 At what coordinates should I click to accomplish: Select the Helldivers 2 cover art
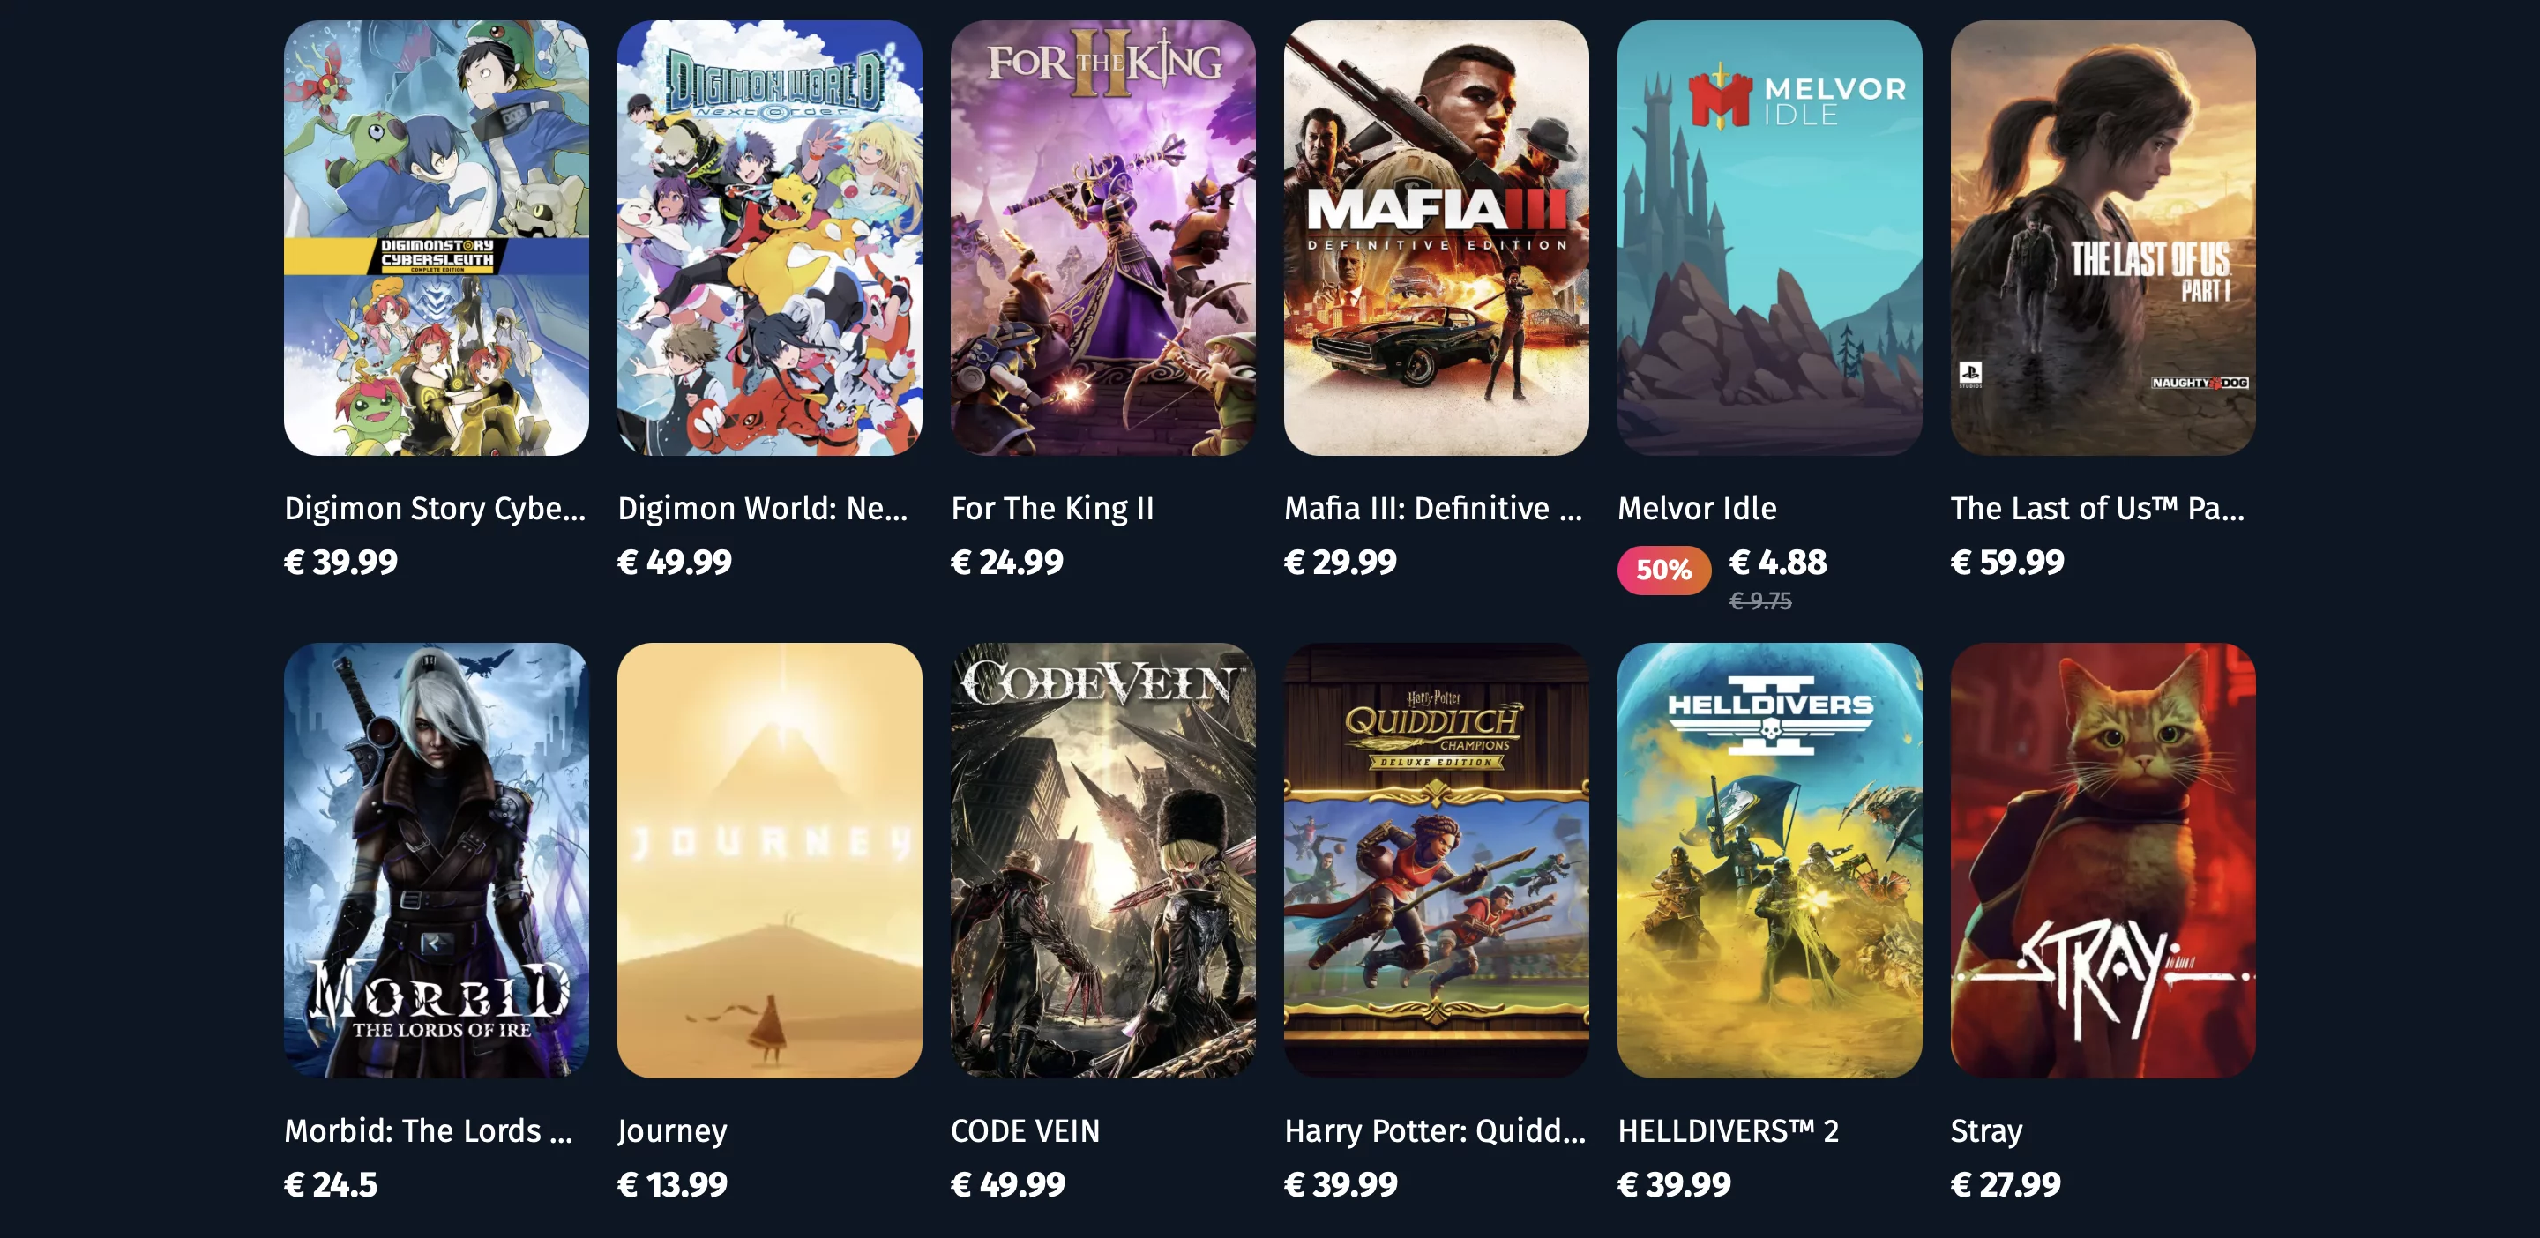point(1769,861)
